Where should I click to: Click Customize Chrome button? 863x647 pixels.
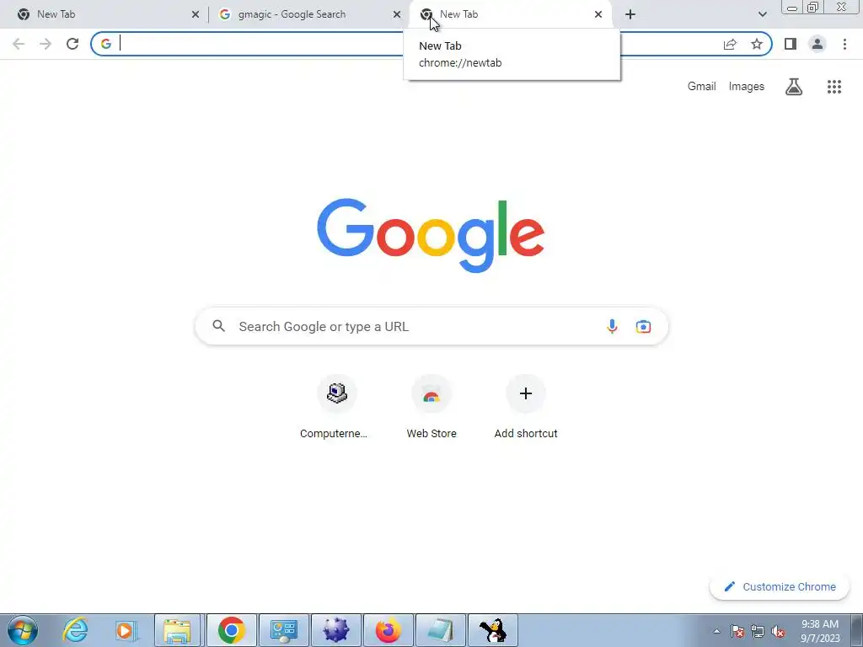click(x=780, y=586)
